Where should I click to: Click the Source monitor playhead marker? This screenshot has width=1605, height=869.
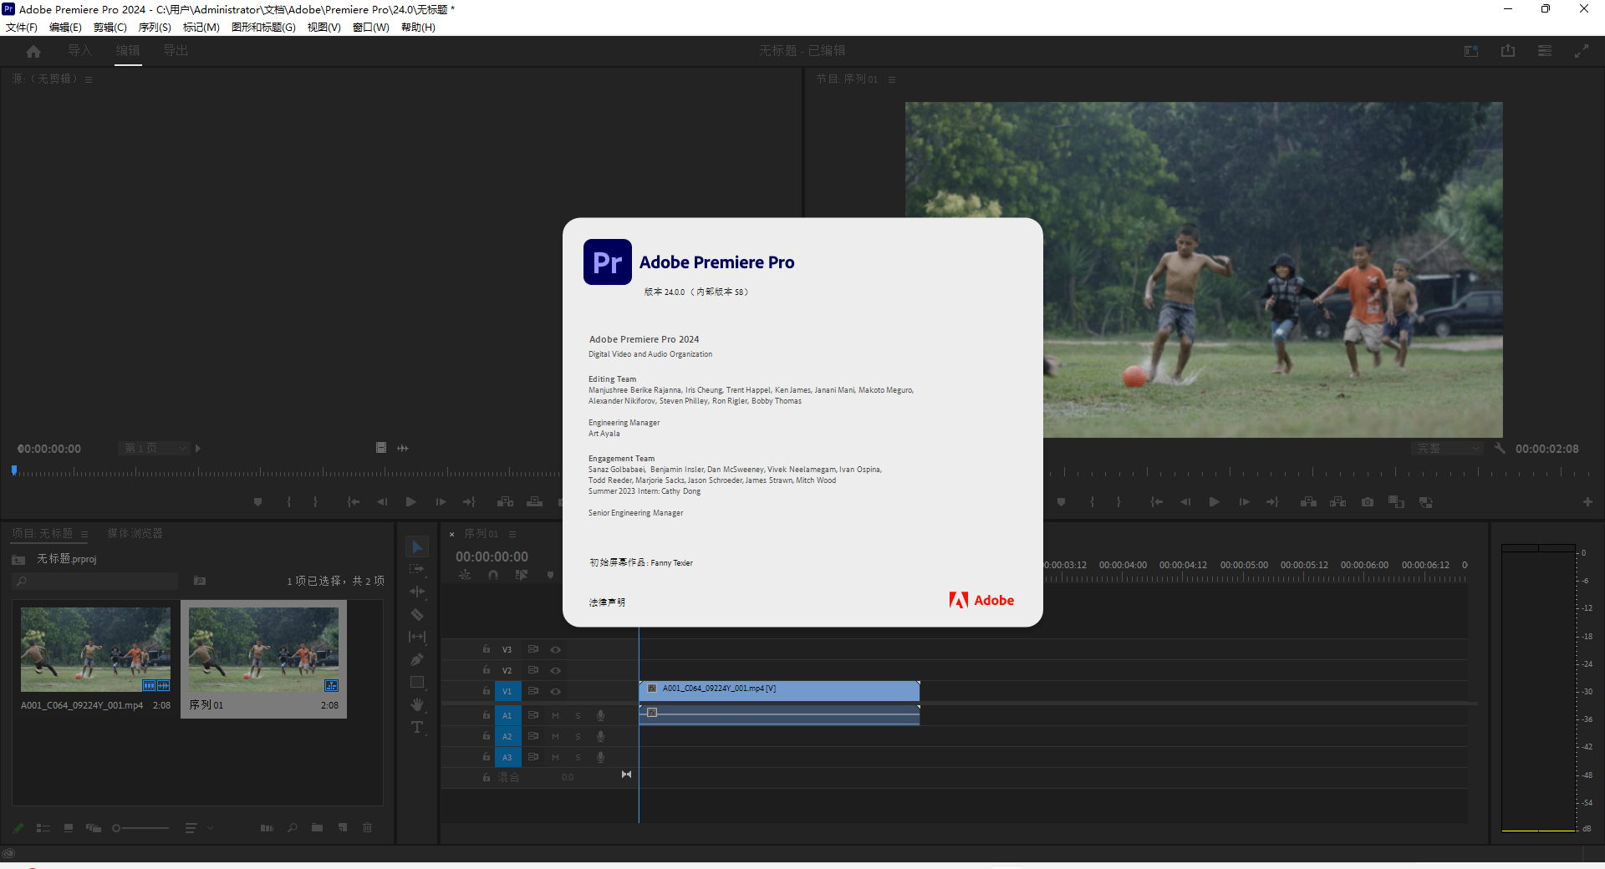[14, 470]
